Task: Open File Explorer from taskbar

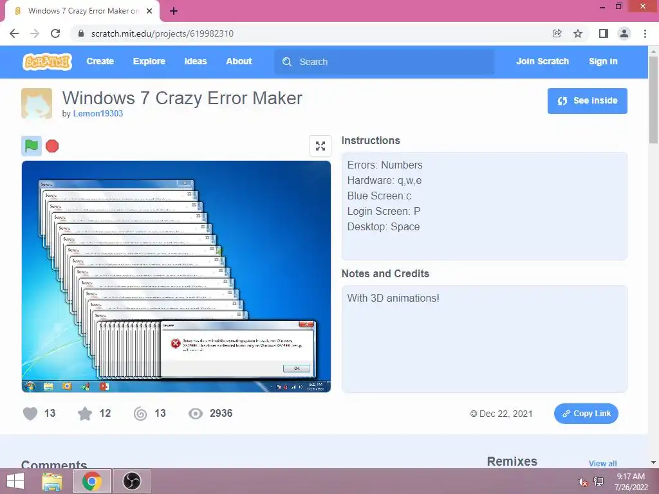Action: 52,481
